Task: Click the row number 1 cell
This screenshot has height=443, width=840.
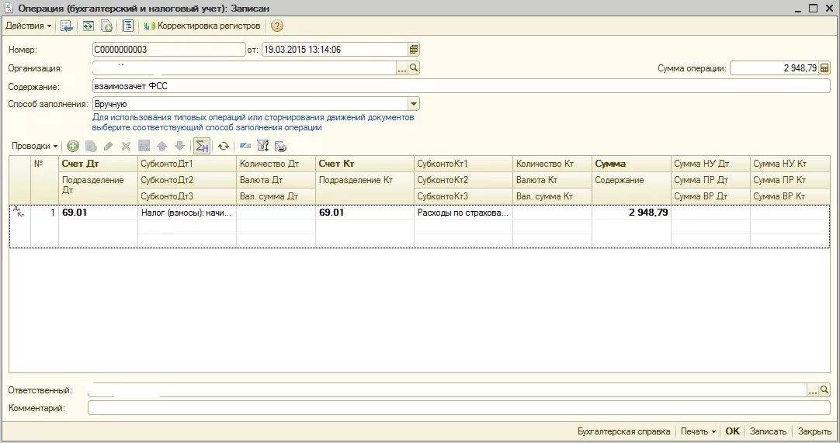Action: tap(44, 212)
